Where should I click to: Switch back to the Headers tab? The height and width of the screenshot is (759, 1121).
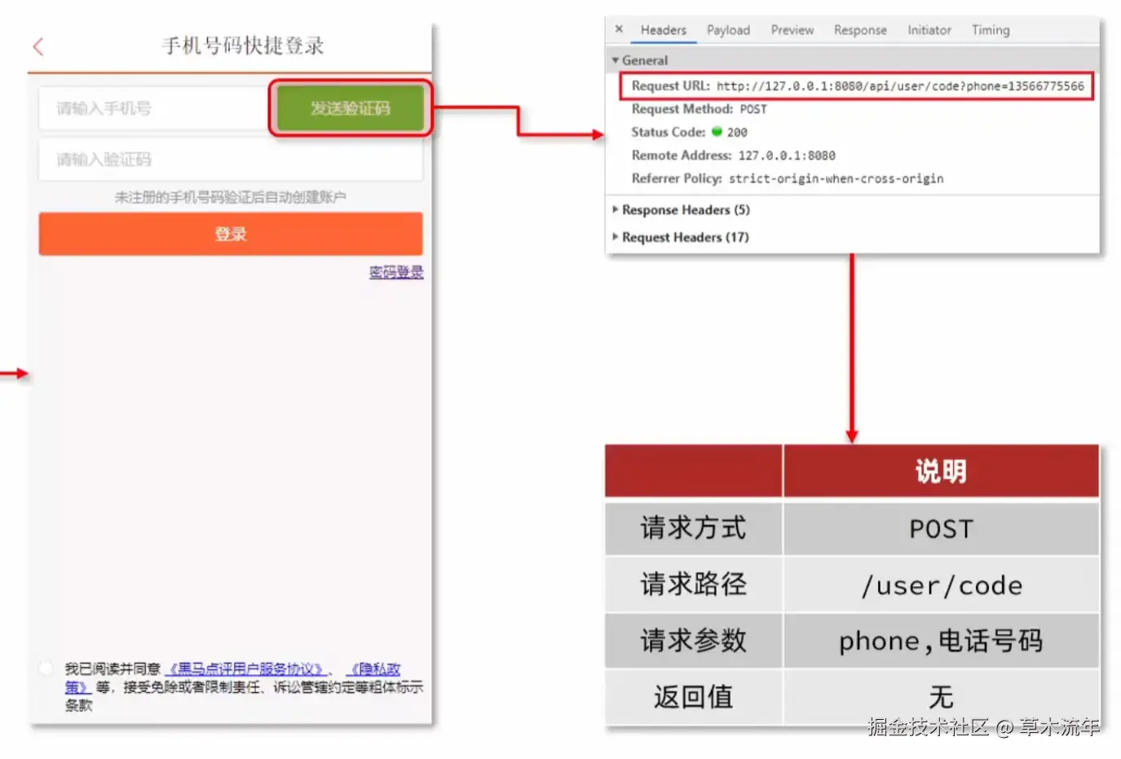[x=664, y=29]
